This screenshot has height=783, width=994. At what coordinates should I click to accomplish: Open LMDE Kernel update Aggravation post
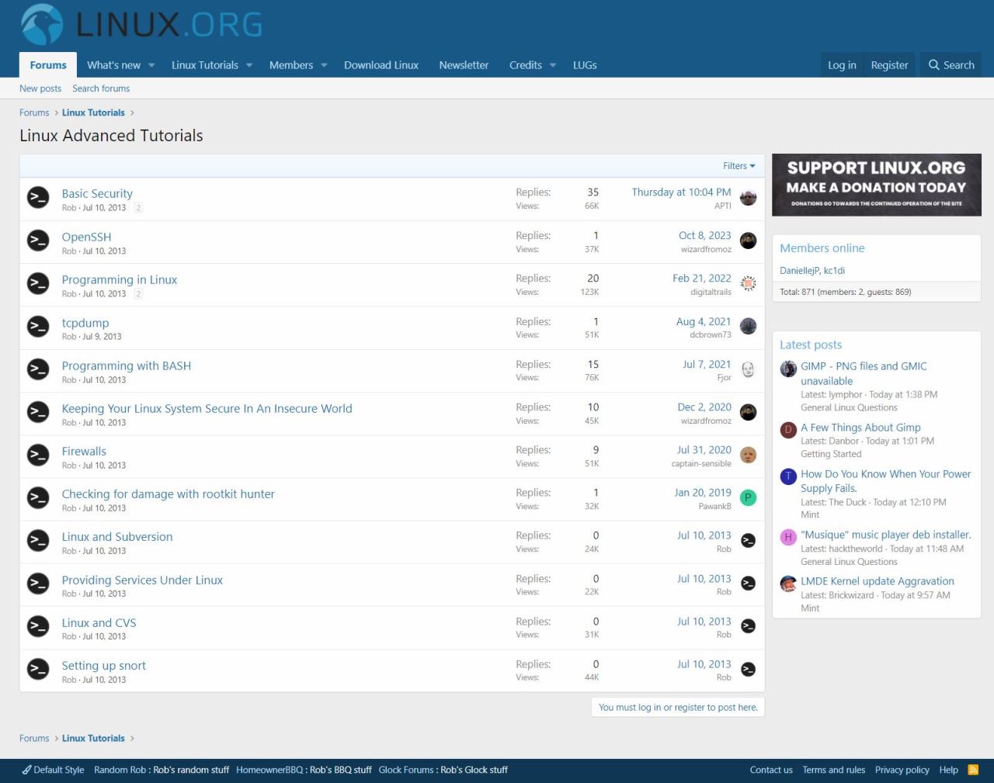(x=878, y=581)
